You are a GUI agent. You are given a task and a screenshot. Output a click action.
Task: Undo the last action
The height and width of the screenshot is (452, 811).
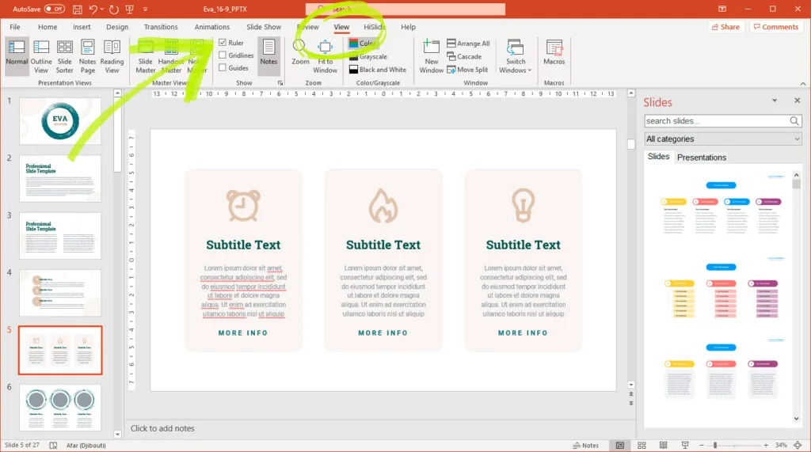[93, 9]
